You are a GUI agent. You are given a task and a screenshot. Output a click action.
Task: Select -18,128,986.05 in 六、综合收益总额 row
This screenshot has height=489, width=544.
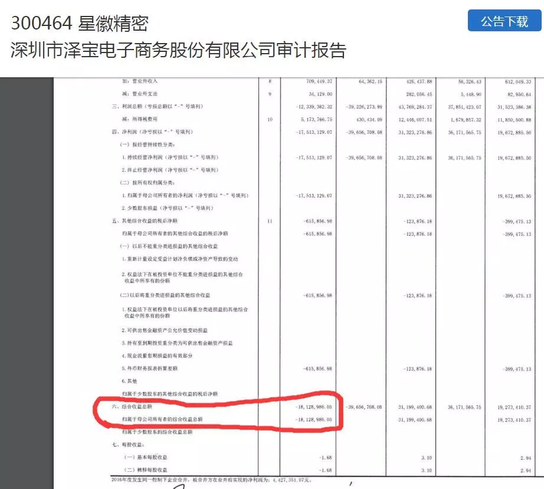tap(314, 407)
